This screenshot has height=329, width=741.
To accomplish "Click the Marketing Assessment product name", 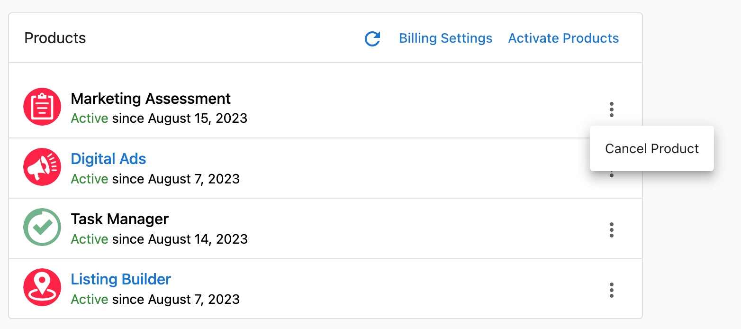I will click(151, 99).
